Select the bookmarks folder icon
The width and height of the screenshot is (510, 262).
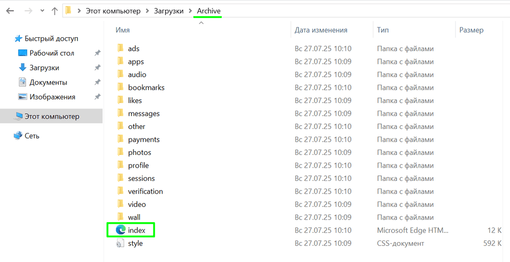[120, 87]
